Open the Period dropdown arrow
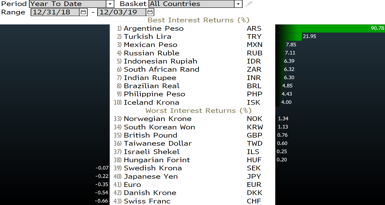 coord(110,4)
